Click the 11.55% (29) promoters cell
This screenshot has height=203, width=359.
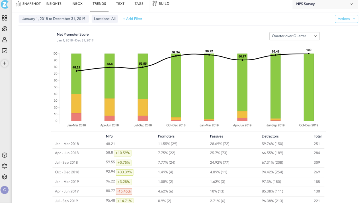click(168, 144)
